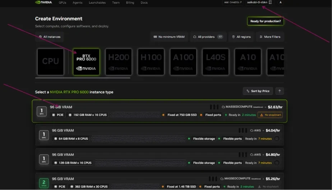Viewport: 332px width, 190px height.
Task: Toggle sort direction arrow button
Action: click(x=280, y=91)
